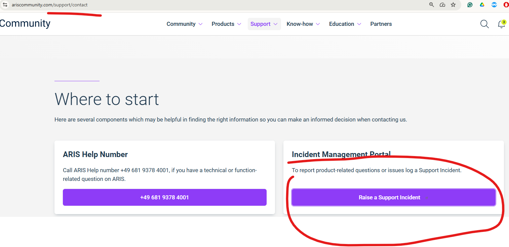
Task: Expand the Know-how dropdown menu
Action: coord(303,24)
